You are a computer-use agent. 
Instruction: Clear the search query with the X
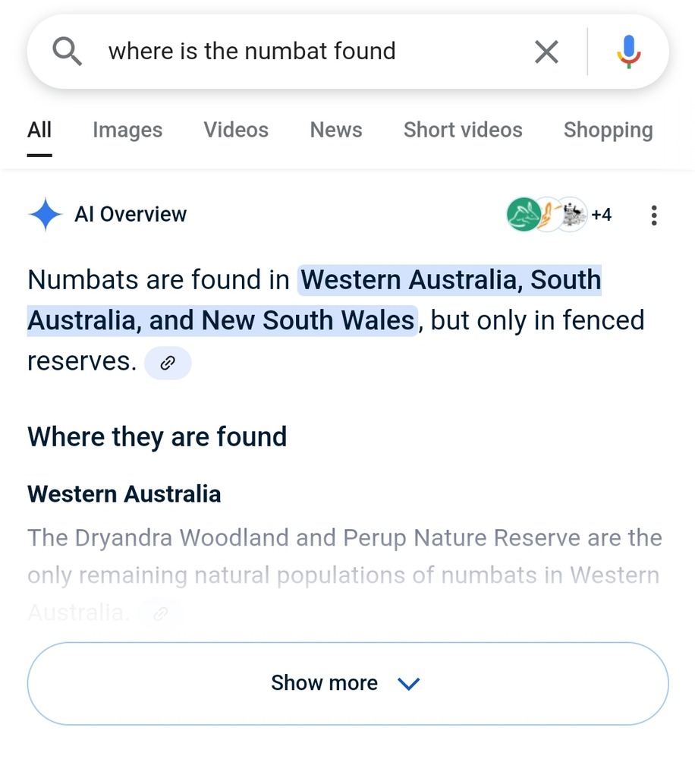tap(546, 52)
